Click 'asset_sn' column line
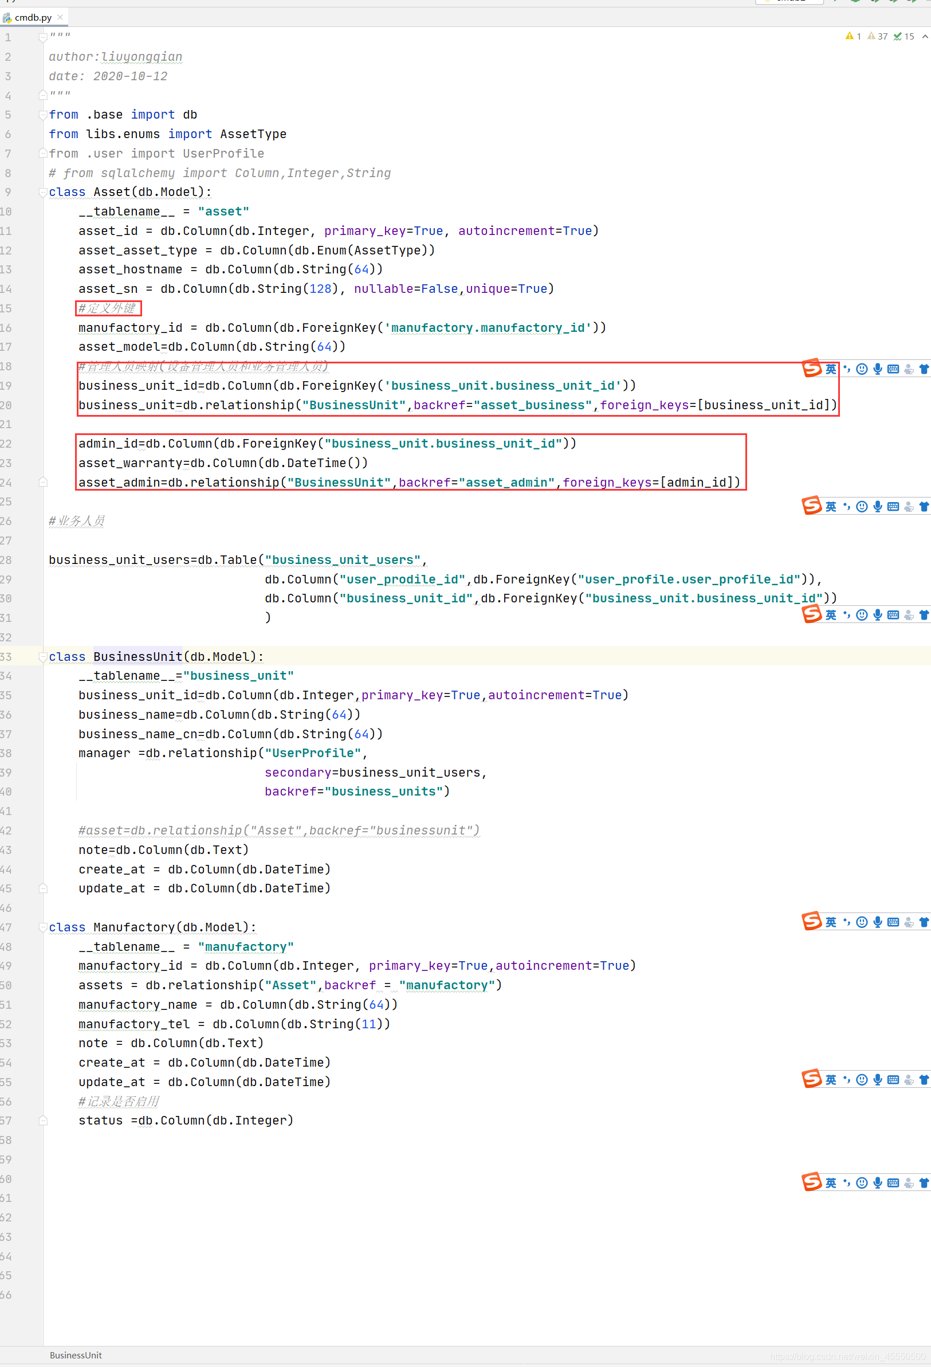 pos(316,288)
